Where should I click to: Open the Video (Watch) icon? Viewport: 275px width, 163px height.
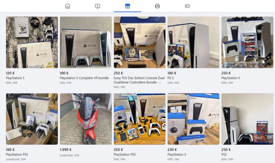97,6
